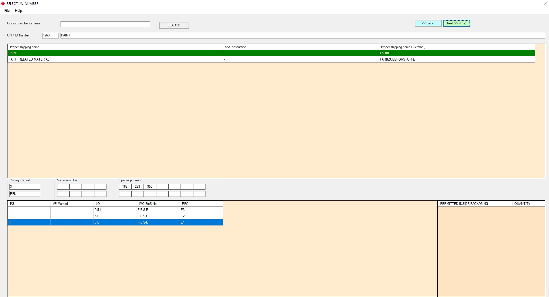Click the IMO EmS No. column header
The height and width of the screenshot is (297, 549).
[158, 204]
